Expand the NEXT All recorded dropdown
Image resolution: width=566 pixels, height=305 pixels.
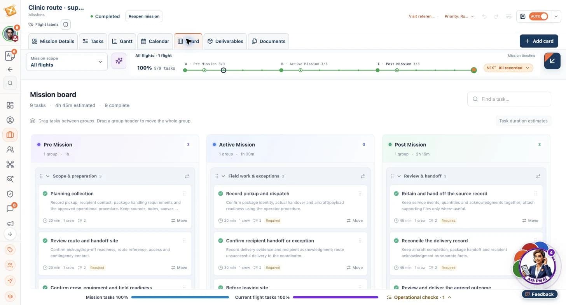click(508, 68)
